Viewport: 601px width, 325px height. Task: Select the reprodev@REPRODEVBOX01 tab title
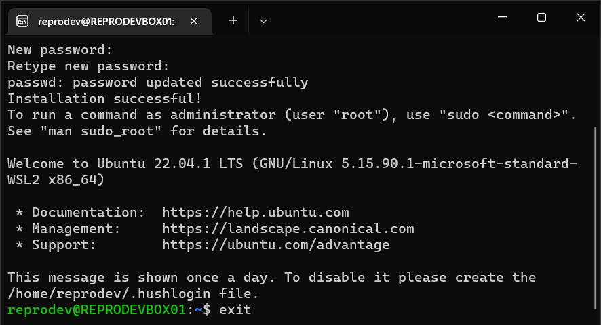[106, 22]
